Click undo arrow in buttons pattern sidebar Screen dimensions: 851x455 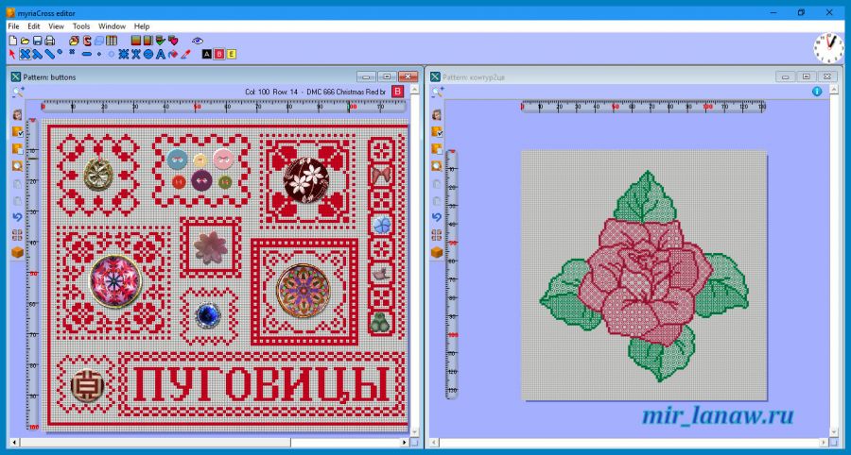17,217
